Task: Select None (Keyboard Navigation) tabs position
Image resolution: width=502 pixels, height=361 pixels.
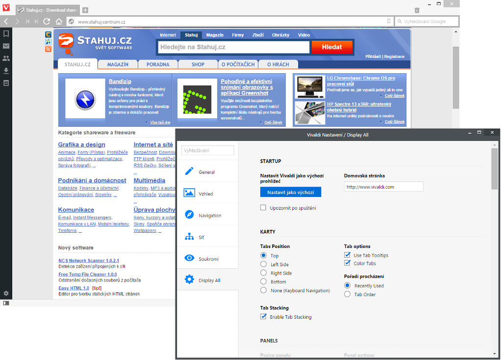Action: coord(263,290)
